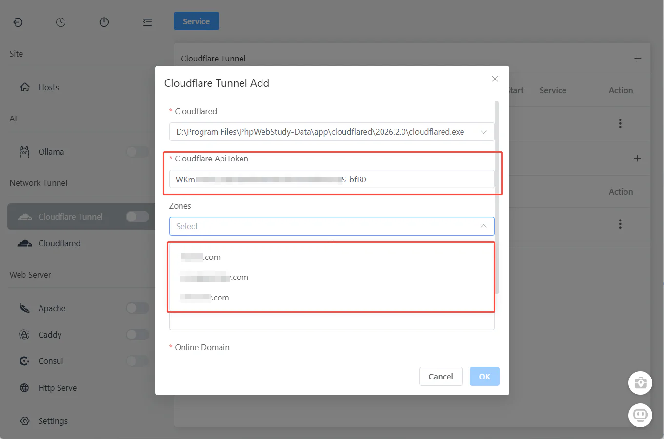664x439 pixels.
Task: Click the floating screenshot camera icon
Action: 640,382
